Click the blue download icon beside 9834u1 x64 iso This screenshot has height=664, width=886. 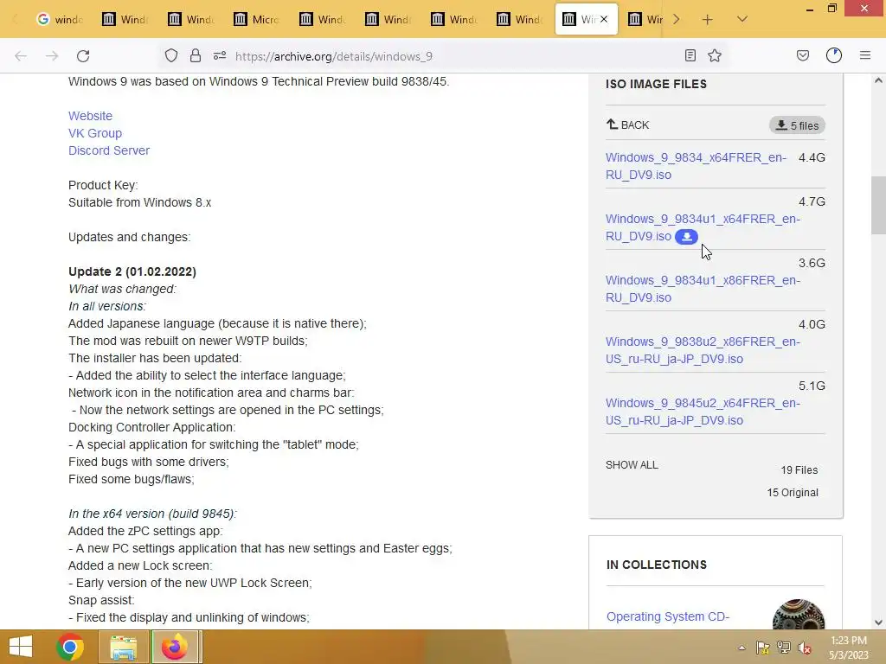pos(686,237)
